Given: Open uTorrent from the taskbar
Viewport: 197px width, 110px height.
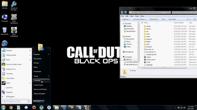Looking at the screenshot, I should click(x=42, y=108).
